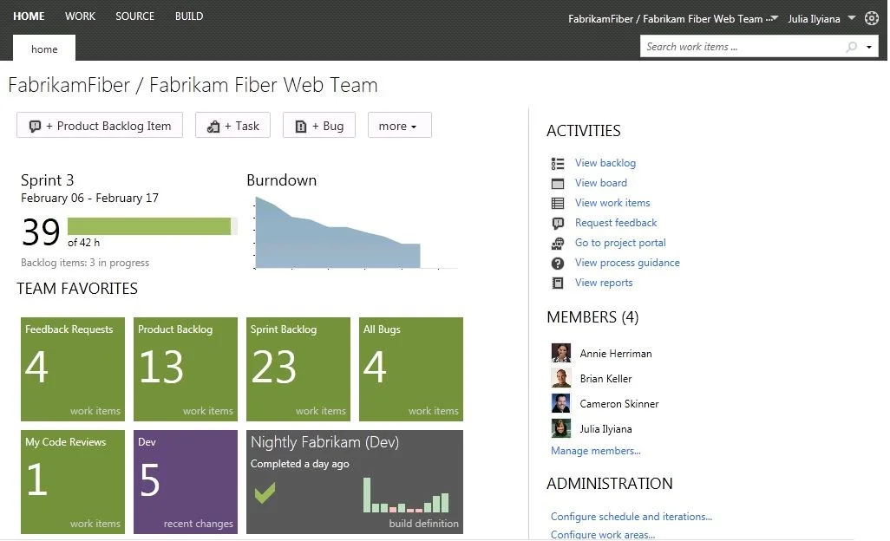The height and width of the screenshot is (541, 890).
Task: Click the 'Backlog items: 3 in progress' text
Action: (85, 263)
